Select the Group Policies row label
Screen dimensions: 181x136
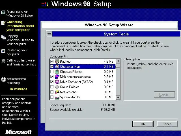coord(70,87)
